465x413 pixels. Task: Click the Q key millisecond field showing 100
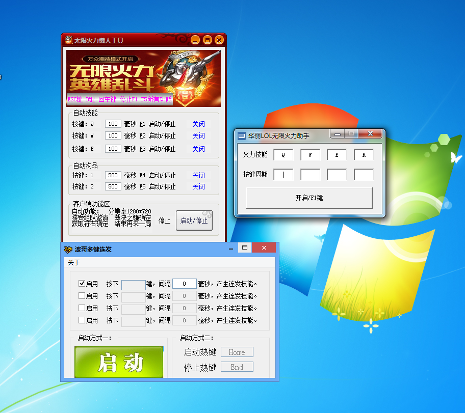[x=113, y=124]
